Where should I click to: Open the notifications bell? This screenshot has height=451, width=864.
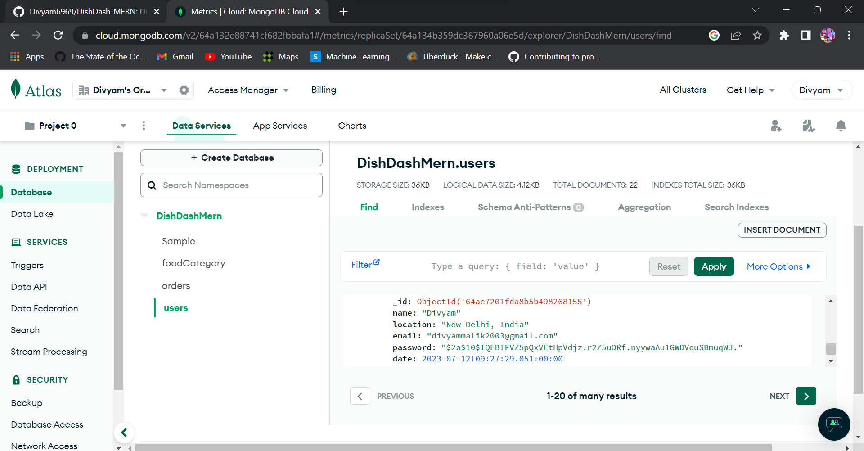tap(840, 126)
